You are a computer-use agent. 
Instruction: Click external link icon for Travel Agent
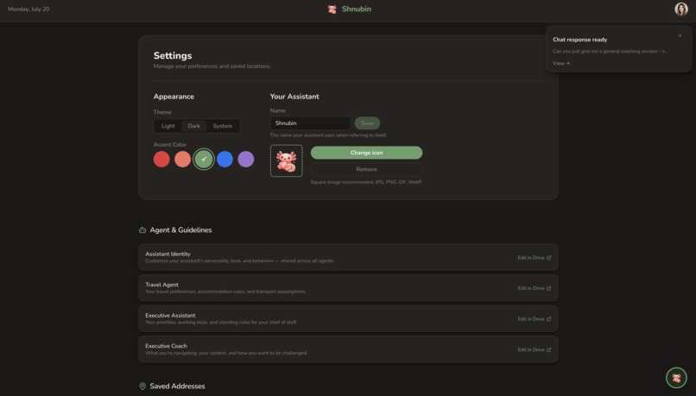point(548,288)
